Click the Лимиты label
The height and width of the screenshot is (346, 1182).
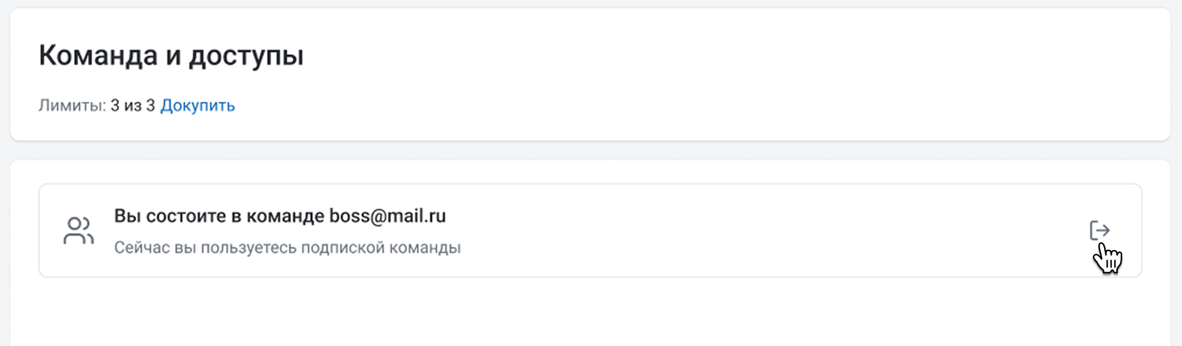[72, 106]
